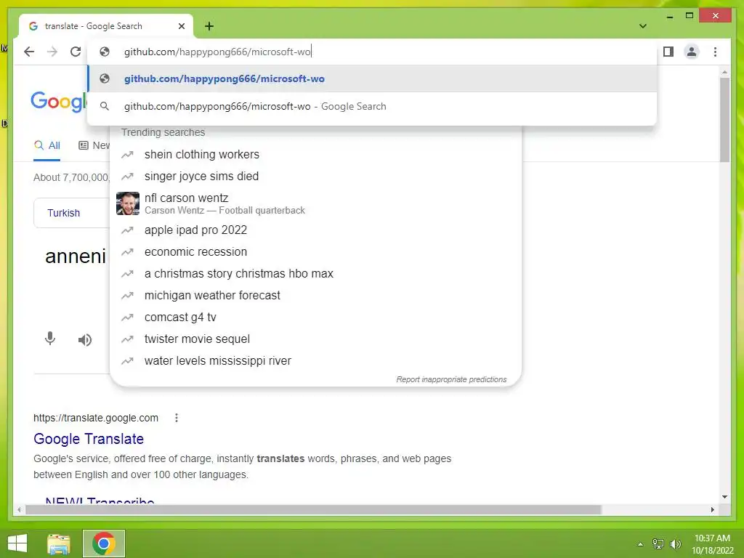Open a new browser tab
Viewport: 744px width, 558px height.
point(209,26)
